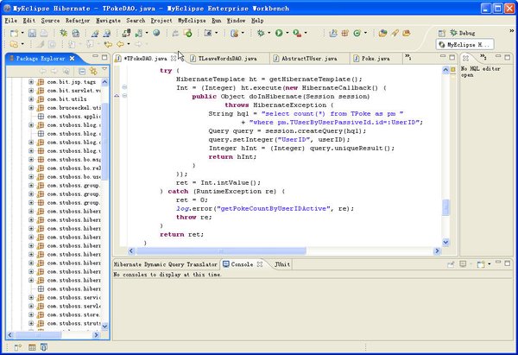Image resolution: width=518 pixels, height=355 pixels.
Task: Toggle Link with Editor in Package Explorer
Action: click(x=92, y=71)
